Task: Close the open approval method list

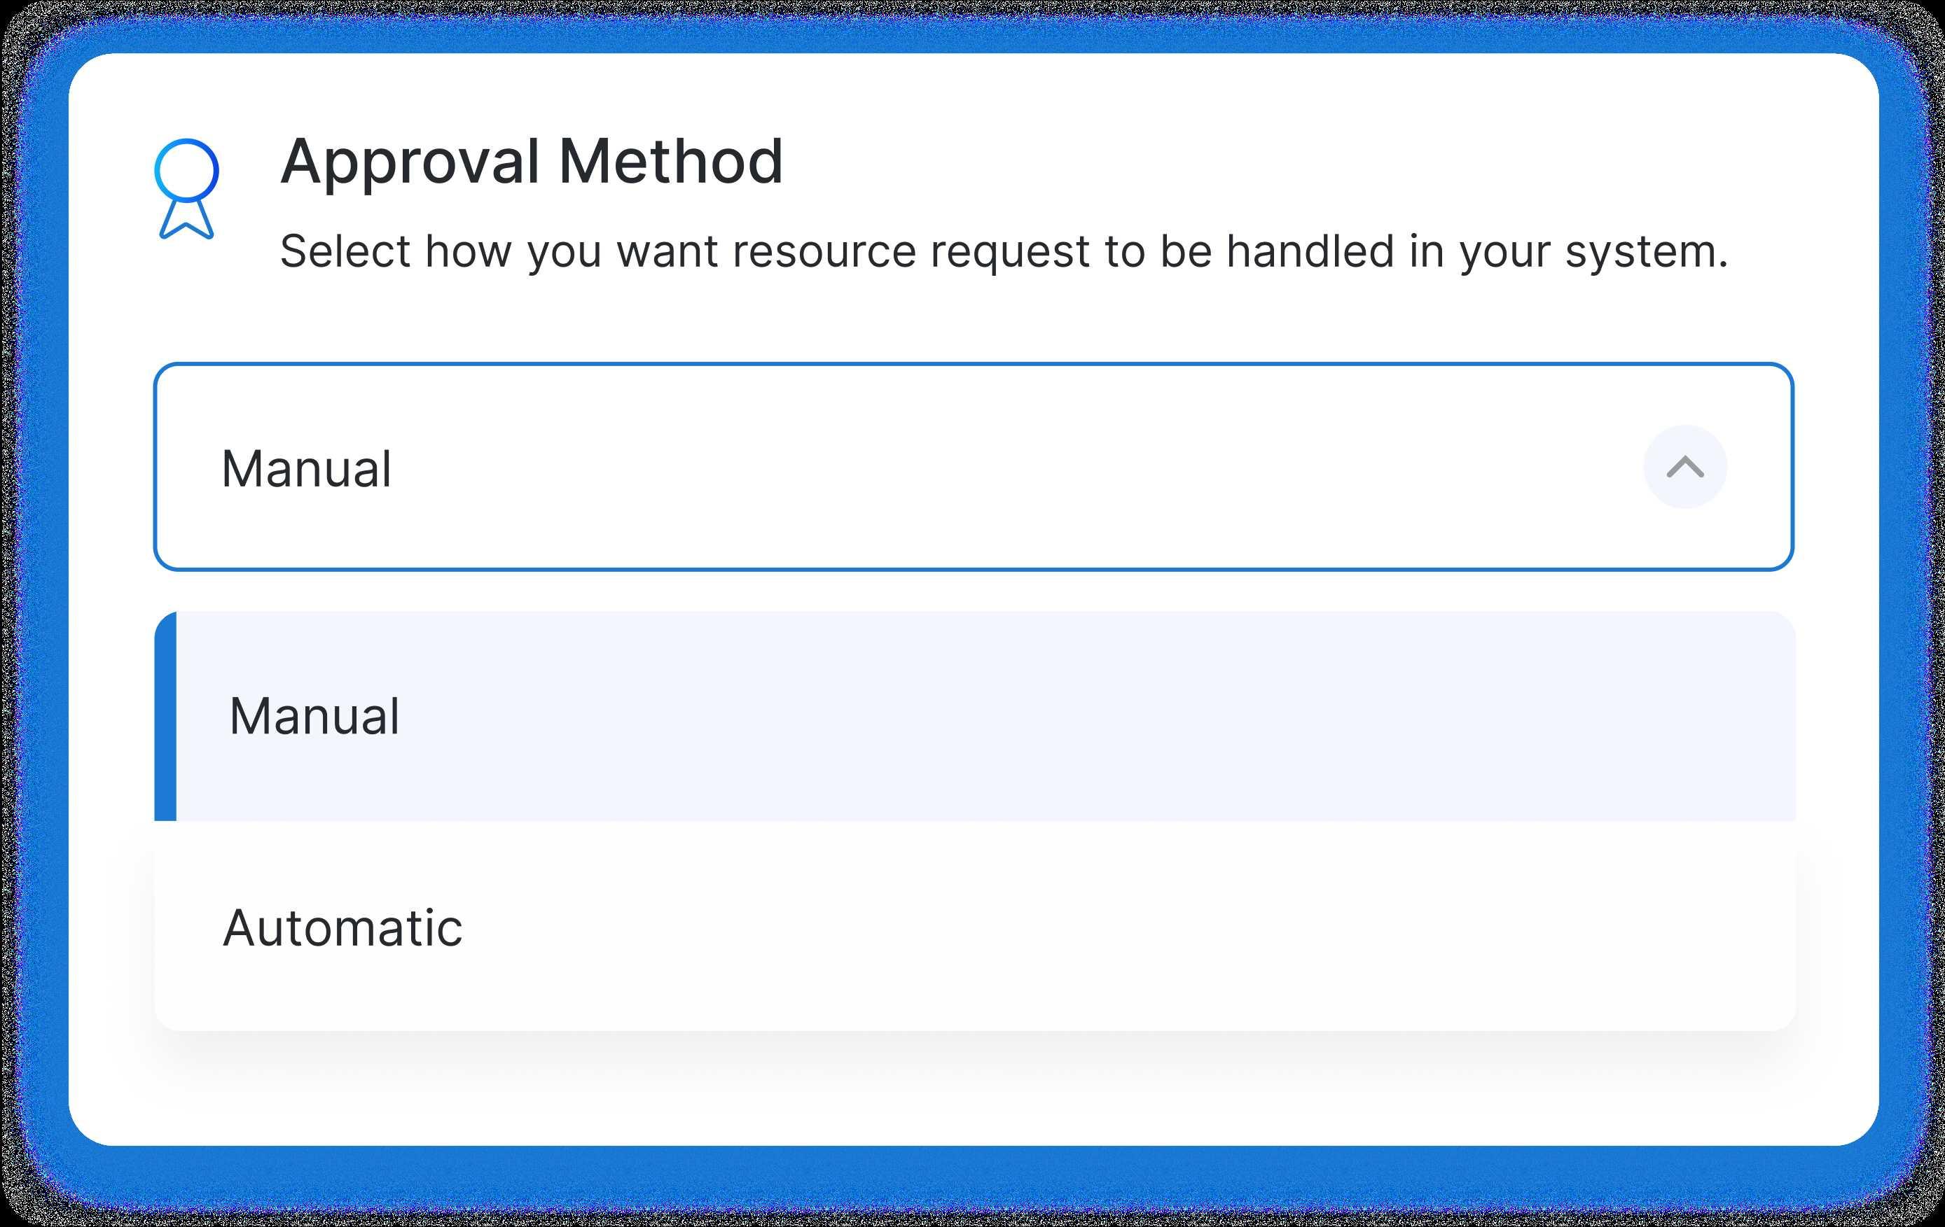Action: click(1685, 467)
